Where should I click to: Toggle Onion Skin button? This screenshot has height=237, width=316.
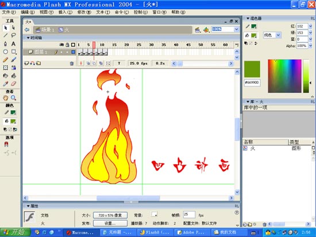(88, 64)
